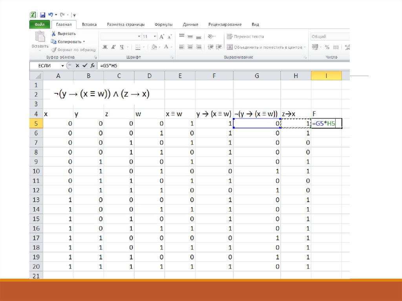402x301 pixels.
Task: Click the Redo arrow icon
Action: 62,15
